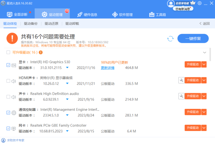Click the 返回 back link
This screenshot has height=143, width=215.
coord(205,24)
